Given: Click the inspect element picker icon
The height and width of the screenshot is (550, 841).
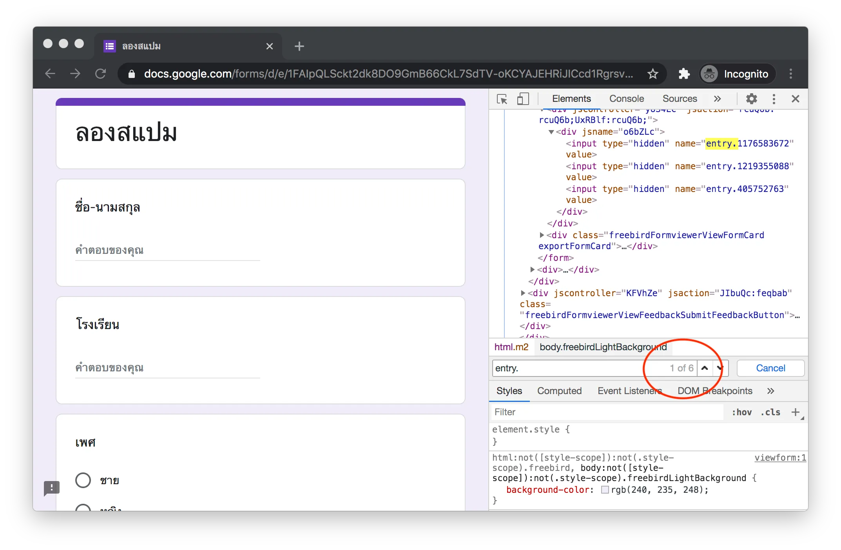Looking at the screenshot, I should 502,99.
